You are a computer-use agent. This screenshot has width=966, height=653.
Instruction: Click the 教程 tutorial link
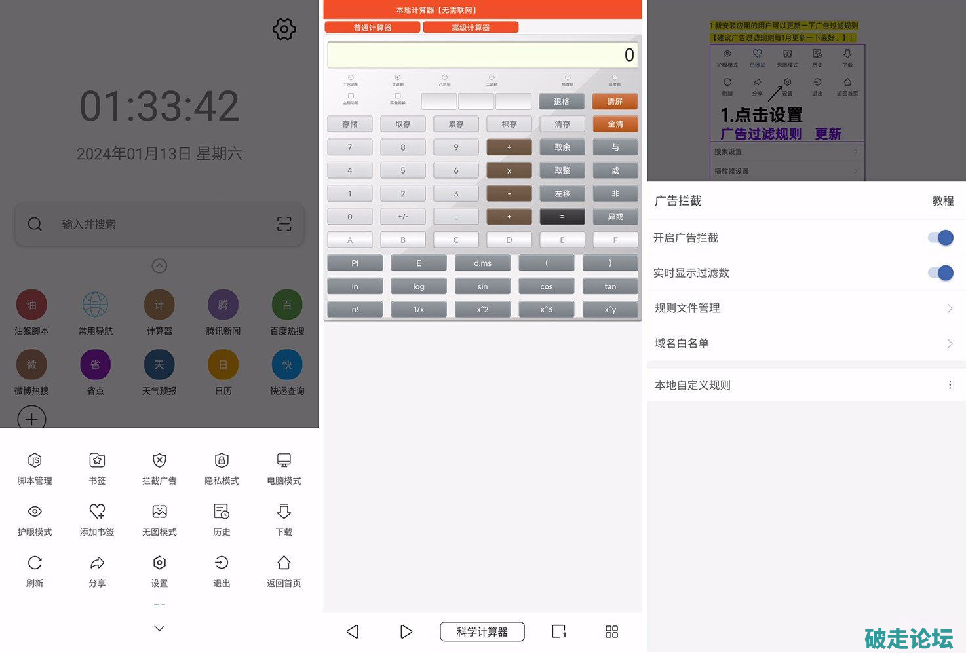[x=942, y=201]
